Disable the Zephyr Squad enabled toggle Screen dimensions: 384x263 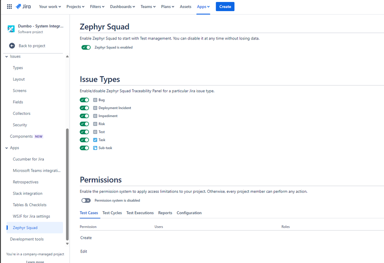coord(86,48)
